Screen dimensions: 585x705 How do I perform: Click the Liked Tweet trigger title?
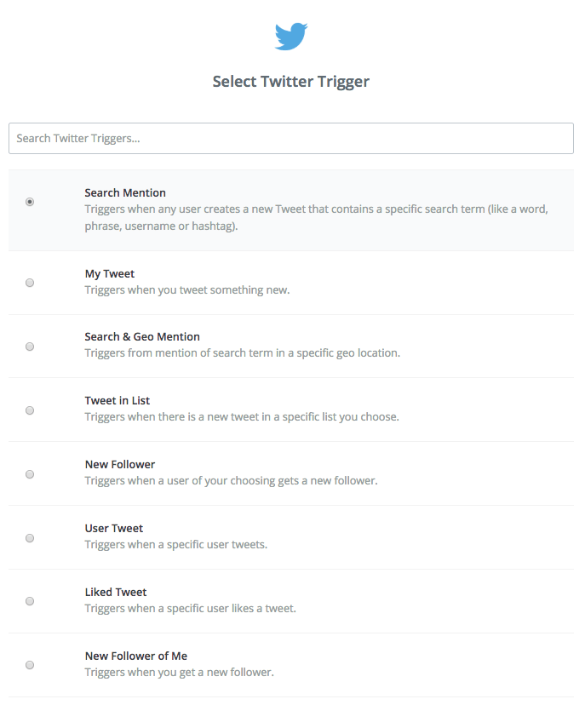tap(116, 593)
